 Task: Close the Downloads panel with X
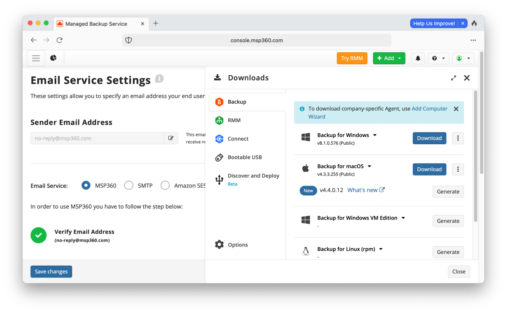pyautogui.click(x=466, y=78)
